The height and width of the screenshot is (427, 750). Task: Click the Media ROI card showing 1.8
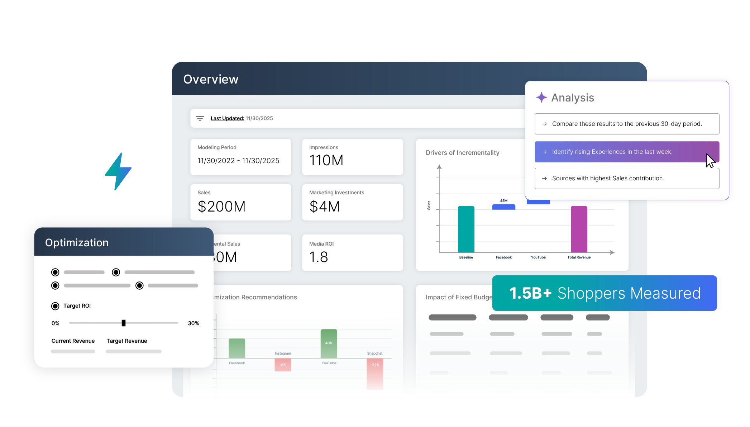352,252
